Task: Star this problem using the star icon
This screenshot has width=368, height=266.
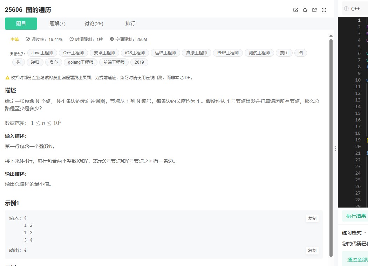Action: click(x=305, y=10)
